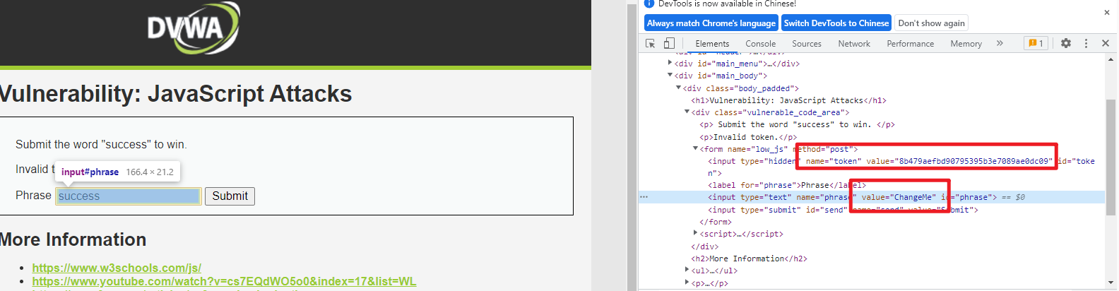Collapse the vulnerable_code_area div node

click(x=687, y=112)
